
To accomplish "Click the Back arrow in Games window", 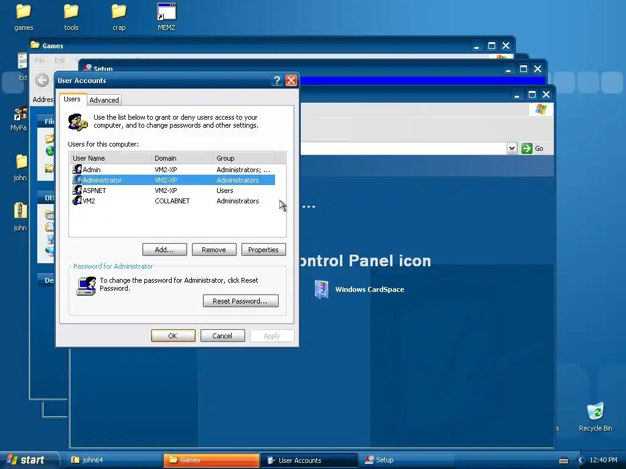I will [x=42, y=80].
